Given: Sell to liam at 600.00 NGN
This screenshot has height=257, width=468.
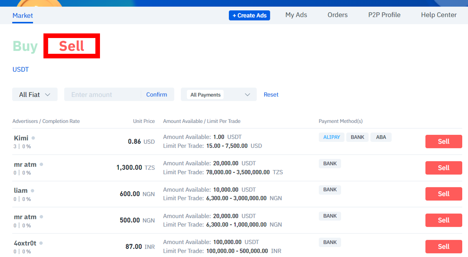Looking at the screenshot, I should point(443,194).
